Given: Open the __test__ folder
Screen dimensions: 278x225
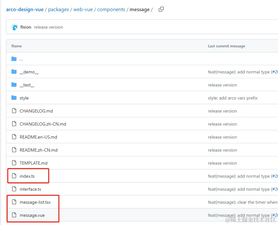Looking at the screenshot, I should tap(27, 85).
